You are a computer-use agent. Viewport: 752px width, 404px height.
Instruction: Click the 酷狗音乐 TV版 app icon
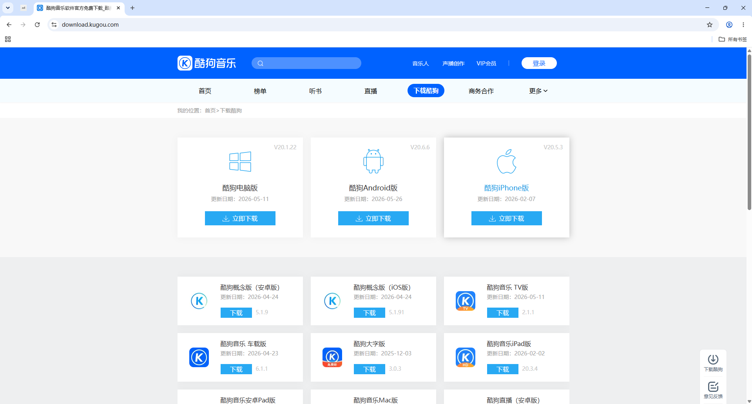pos(466,301)
